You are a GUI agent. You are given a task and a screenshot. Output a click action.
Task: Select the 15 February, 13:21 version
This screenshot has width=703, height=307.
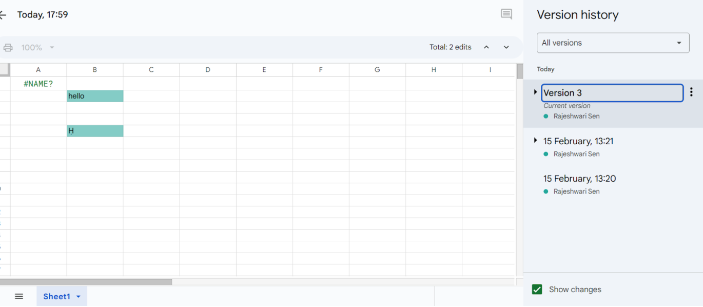click(578, 141)
